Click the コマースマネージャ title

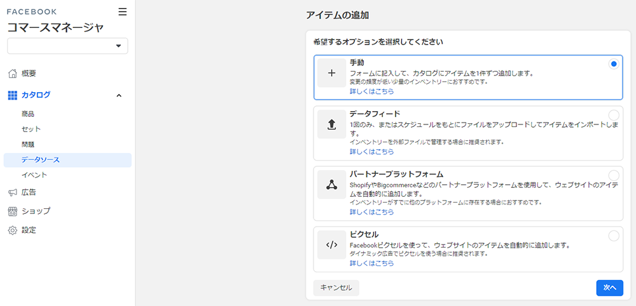pyautogui.click(x=55, y=27)
